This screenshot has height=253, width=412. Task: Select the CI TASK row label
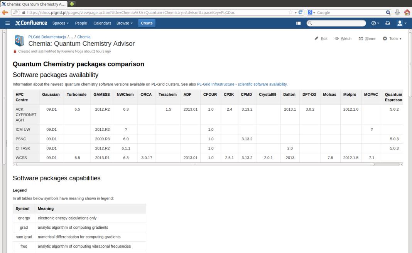26,148
